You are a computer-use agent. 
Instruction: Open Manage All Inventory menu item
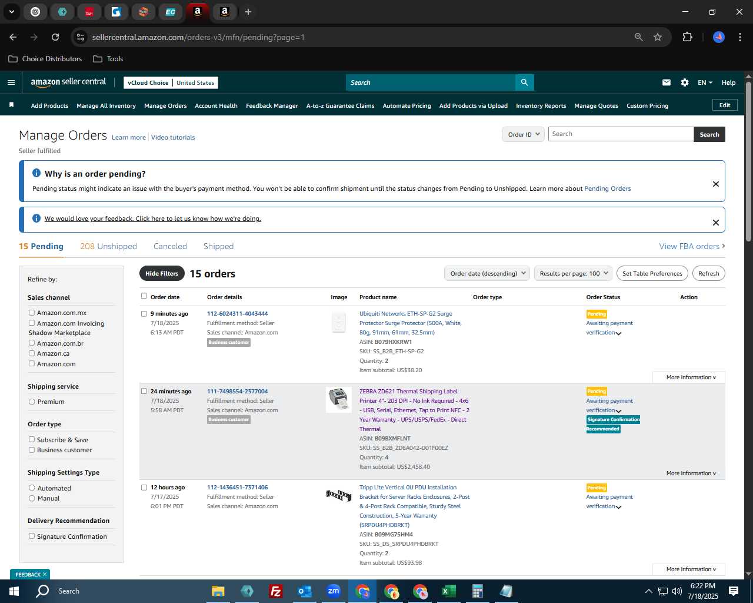click(x=106, y=106)
